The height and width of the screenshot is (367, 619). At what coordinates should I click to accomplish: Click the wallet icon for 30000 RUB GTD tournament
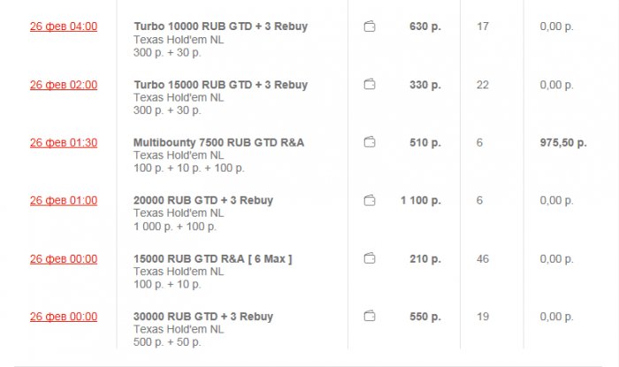click(x=370, y=317)
